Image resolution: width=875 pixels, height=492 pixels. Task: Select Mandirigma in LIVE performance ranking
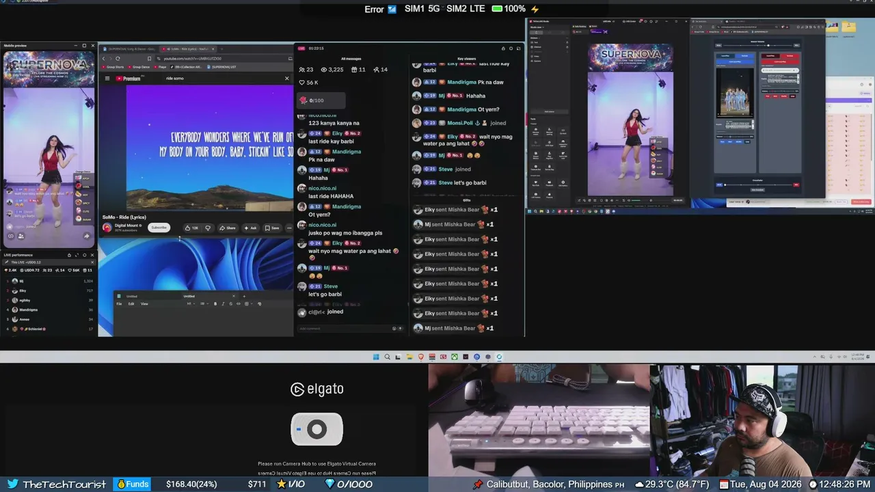[x=50, y=310]
